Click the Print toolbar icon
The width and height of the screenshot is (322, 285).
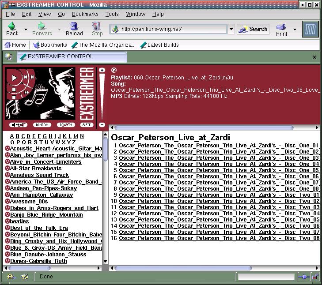(x=281, y=29)
